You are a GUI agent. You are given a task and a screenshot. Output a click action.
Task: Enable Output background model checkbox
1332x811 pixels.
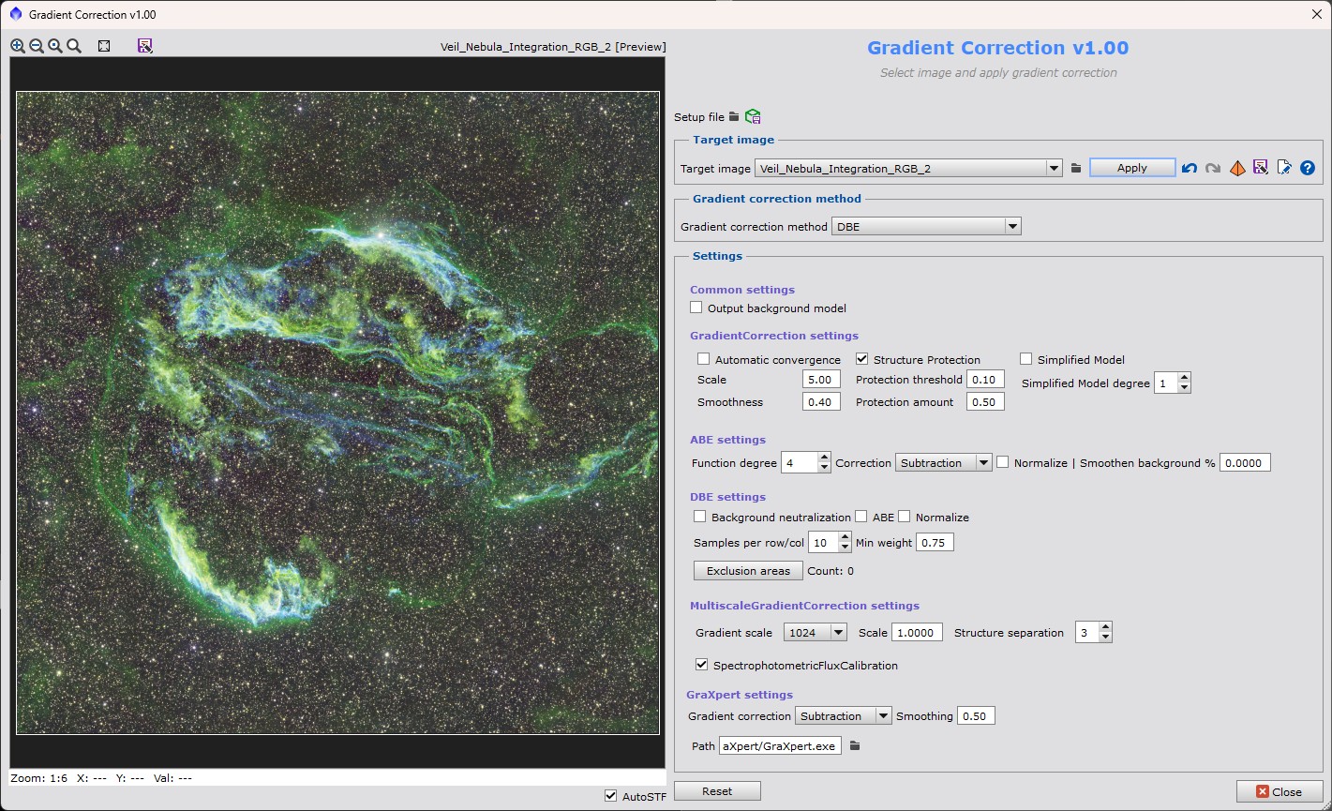coord(696,308)
